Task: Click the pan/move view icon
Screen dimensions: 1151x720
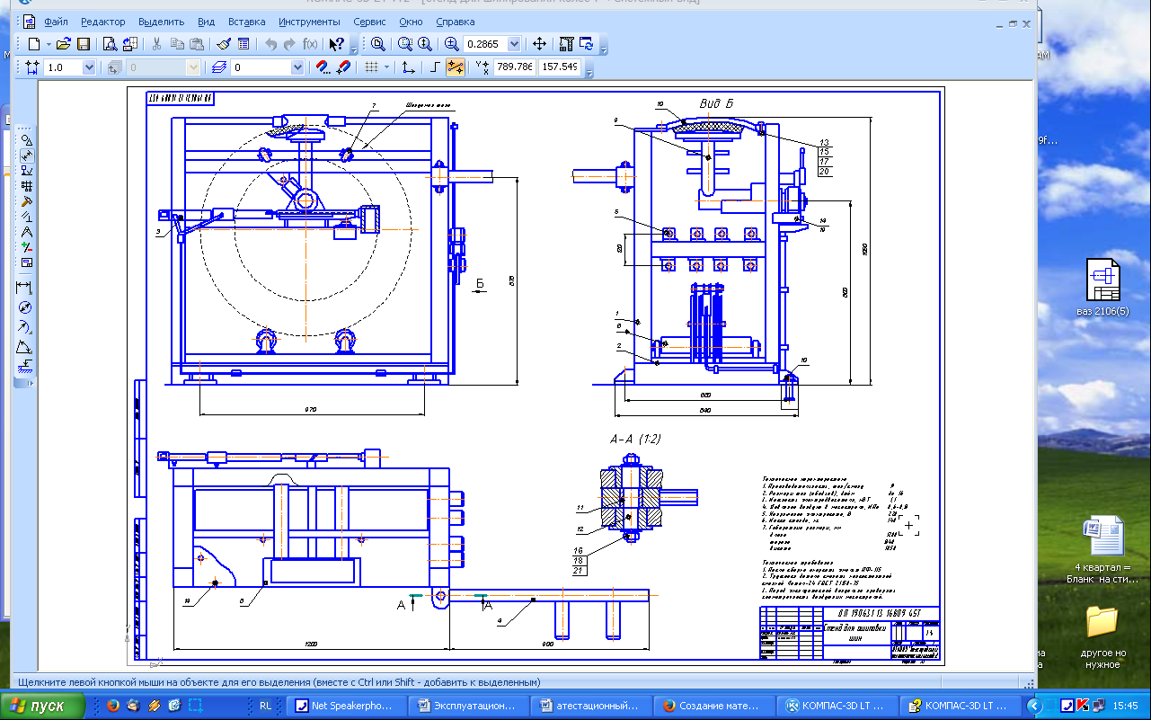Action: click(x=539, y=44)
